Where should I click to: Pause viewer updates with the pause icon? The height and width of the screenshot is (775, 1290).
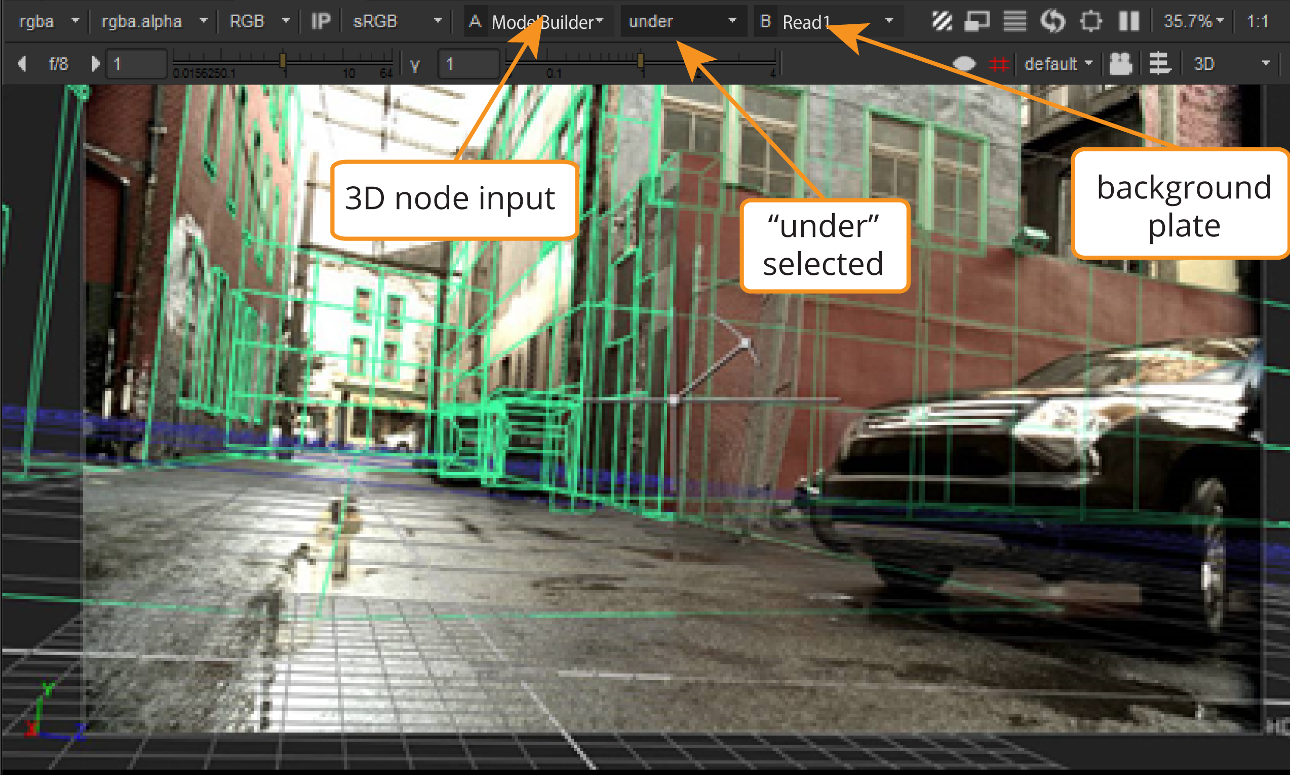[x=1128, y=21]
